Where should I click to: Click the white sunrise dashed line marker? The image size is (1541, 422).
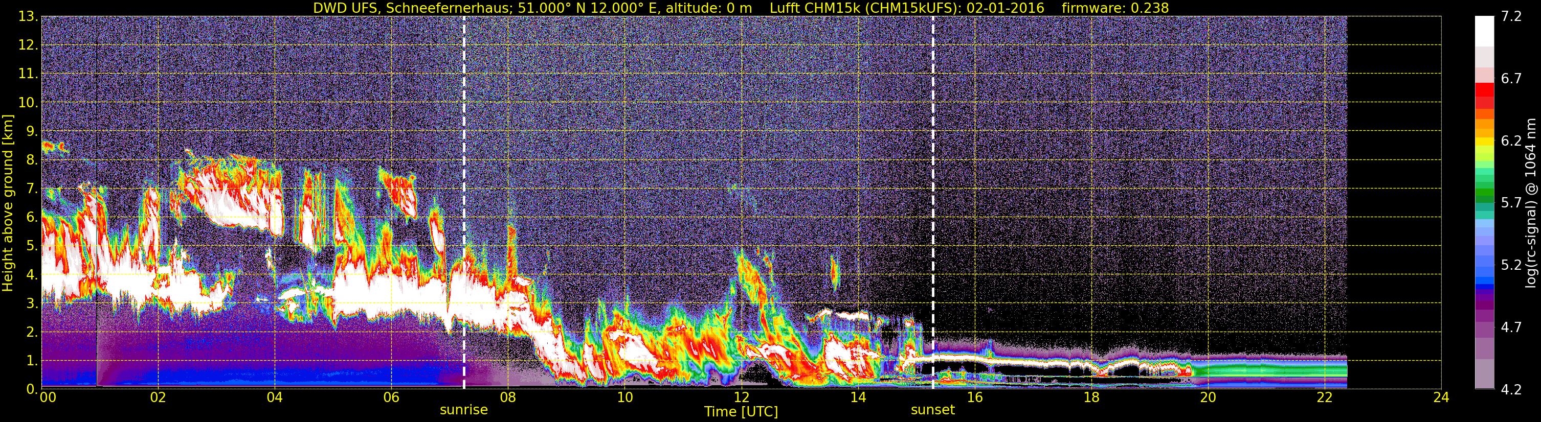pos(463,203)
